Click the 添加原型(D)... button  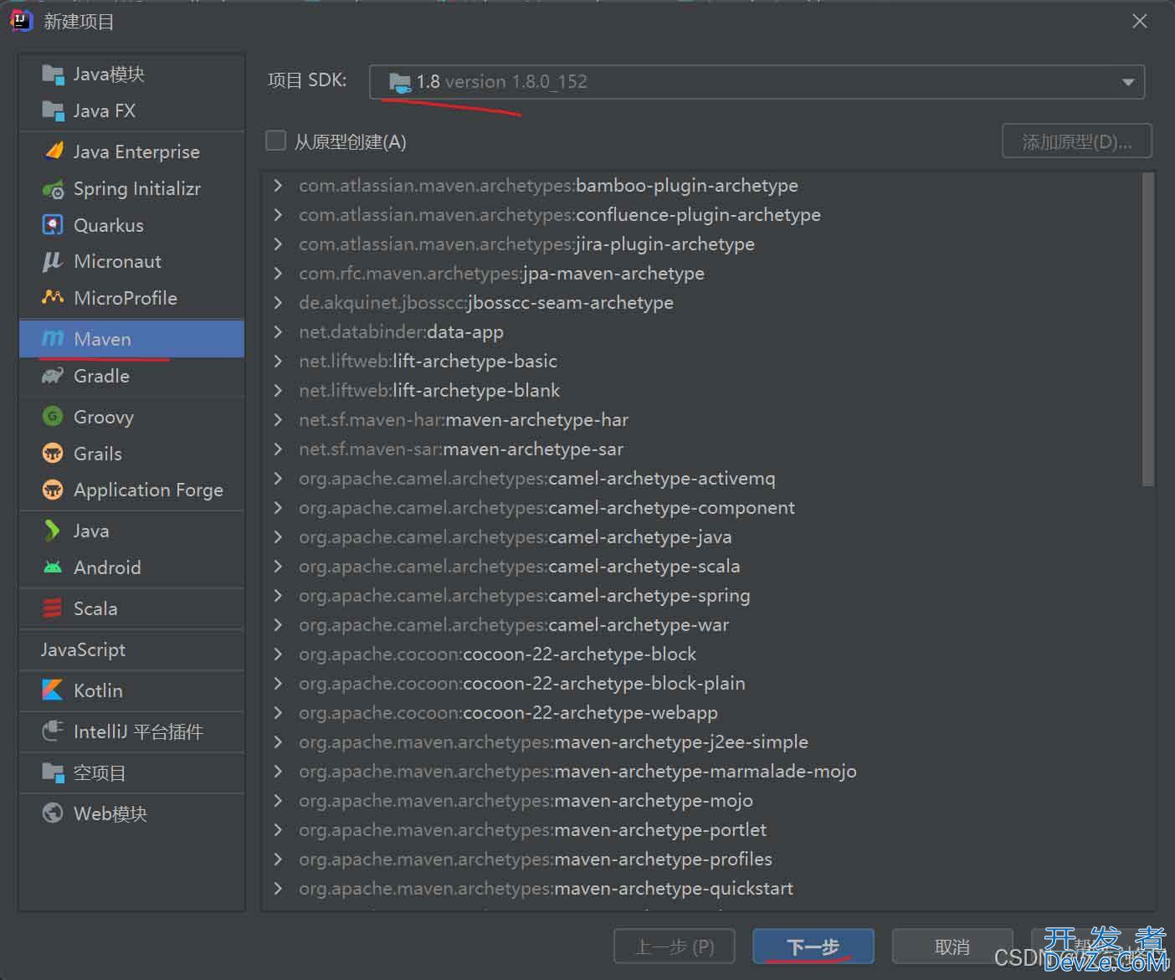point(1077,141)
